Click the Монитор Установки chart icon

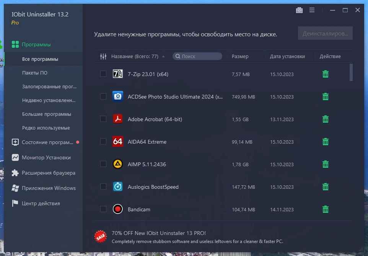pyautogui.click(x=15, y=157)
